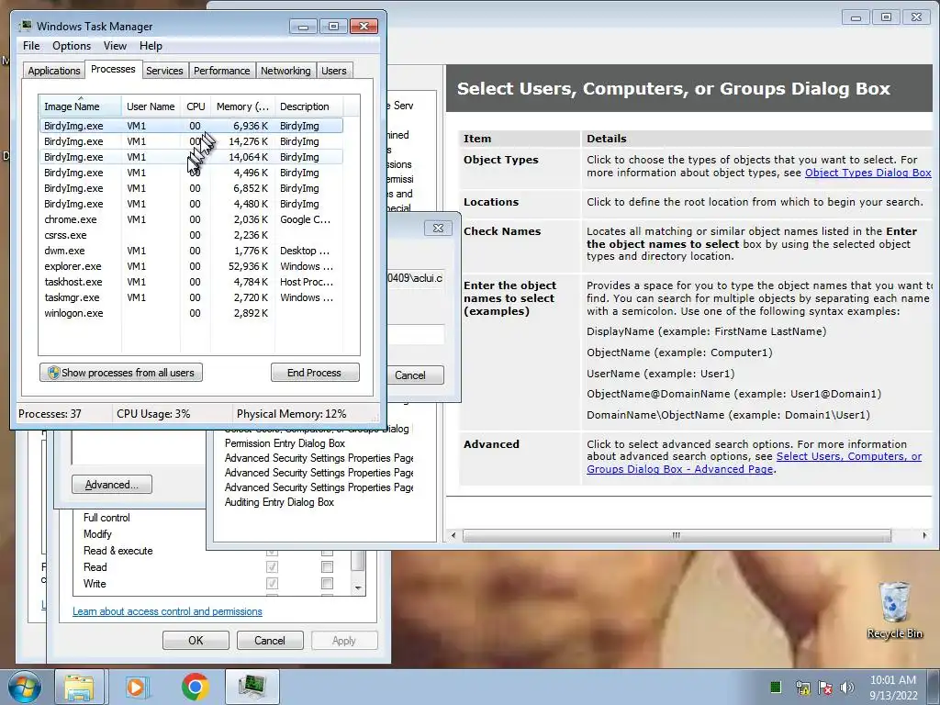The image size is (940, 705).
Task: Select Modify in the permissions list
Action: [97, 534]
